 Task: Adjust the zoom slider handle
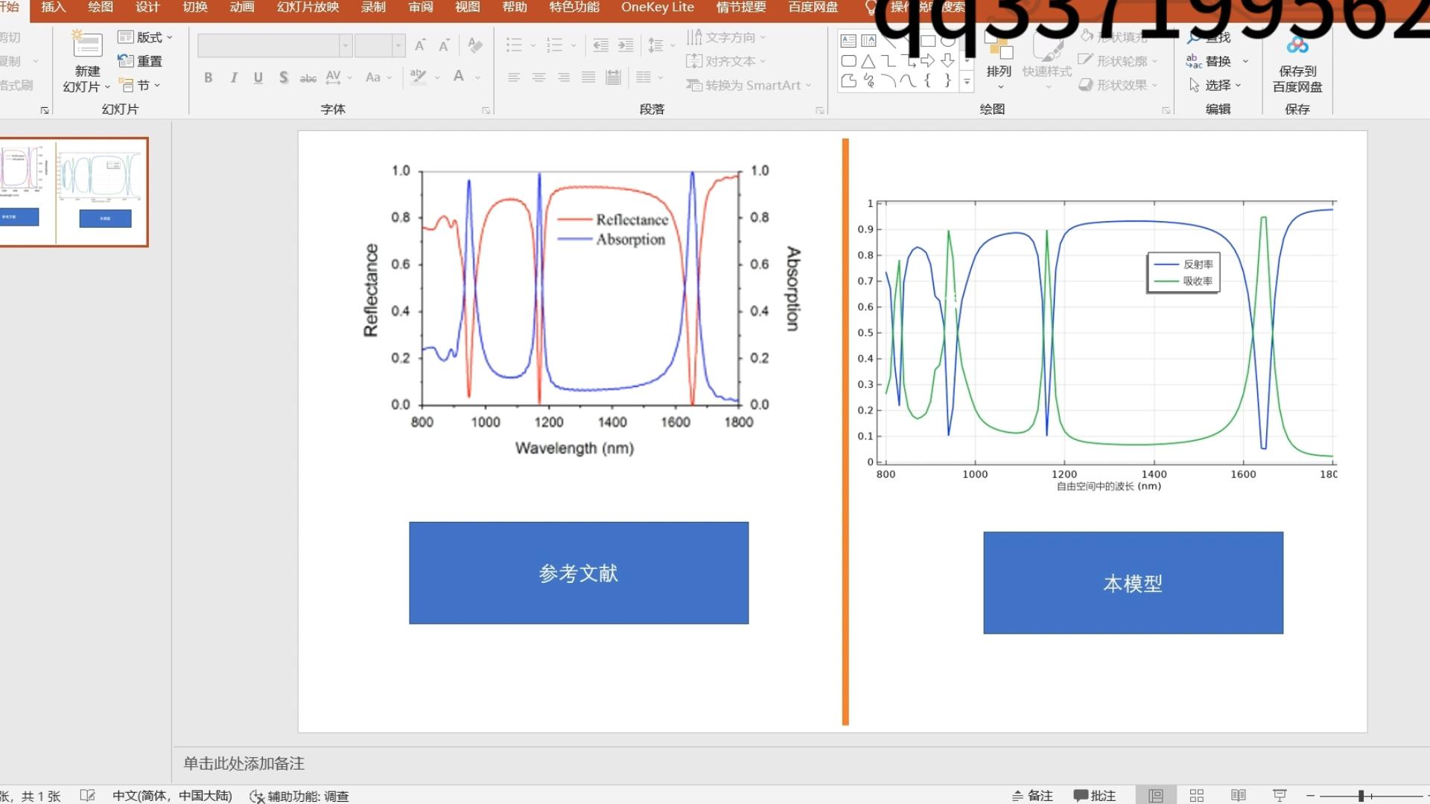(1361, 796)
